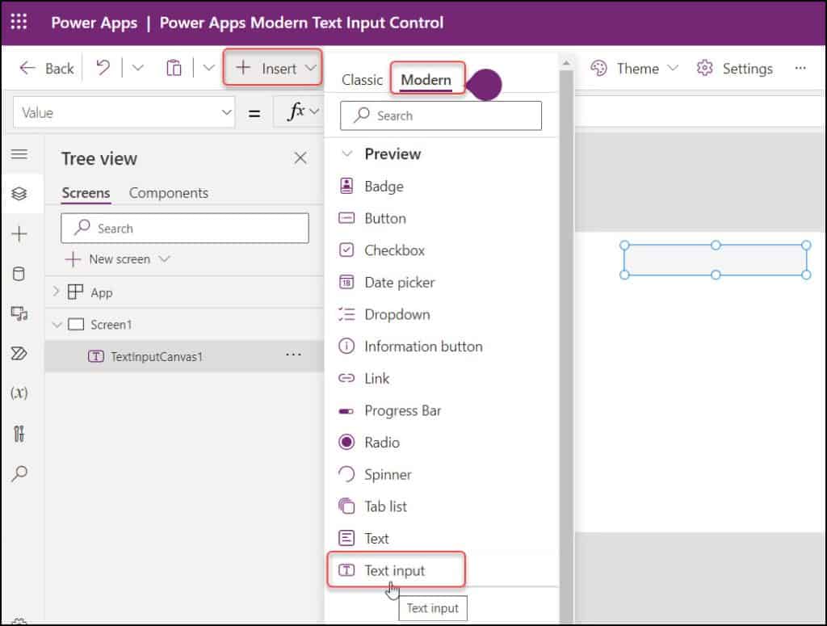The width and height of the screenshot is (827, 626).
Task: Open the more options ellipsis in toolbar
Action: click(800, 68)
